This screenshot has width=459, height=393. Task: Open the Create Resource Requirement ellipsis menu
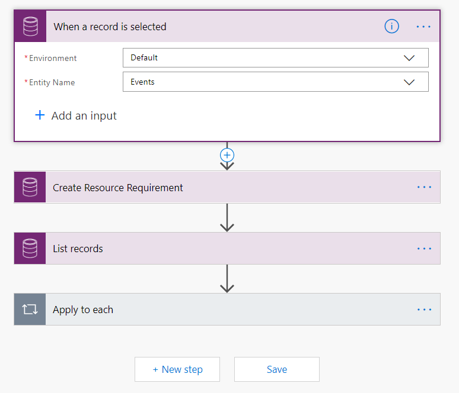[424, 188]
